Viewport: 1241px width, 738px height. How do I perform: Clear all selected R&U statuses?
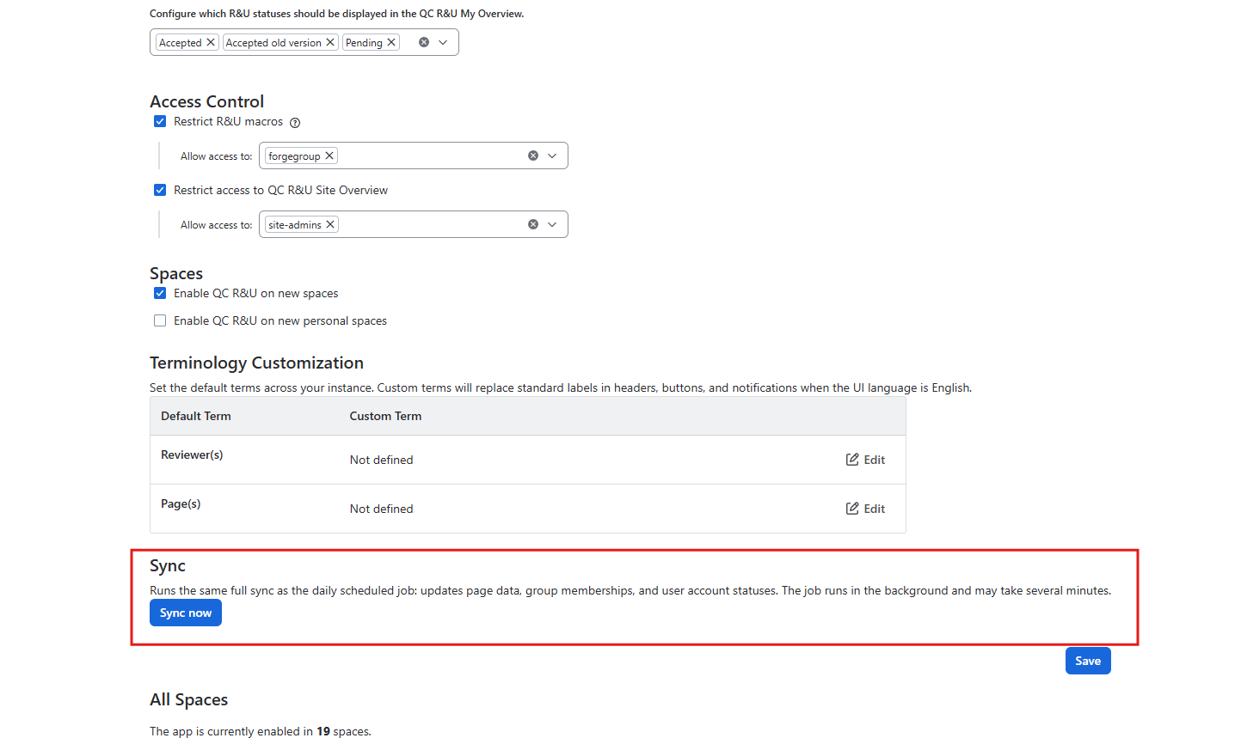pyautogui.click(x=424, y=42)
